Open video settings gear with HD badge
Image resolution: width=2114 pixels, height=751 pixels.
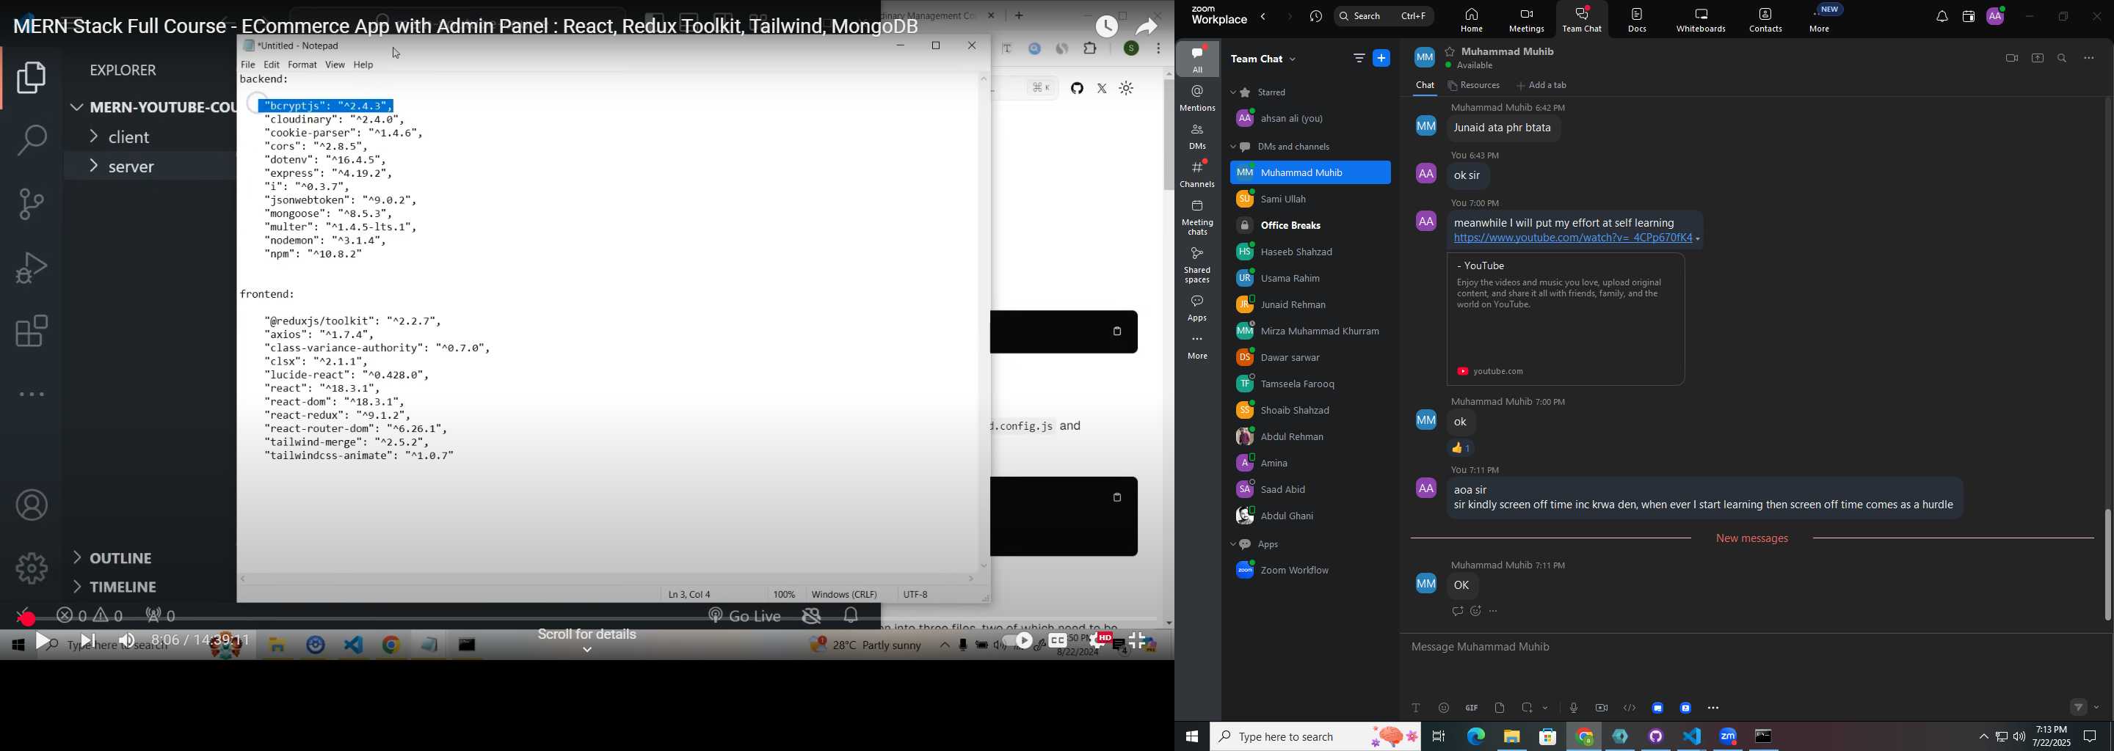coord(1099,641)
